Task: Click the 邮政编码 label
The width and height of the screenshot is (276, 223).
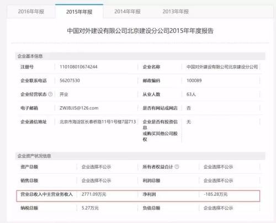Action: 151,80
